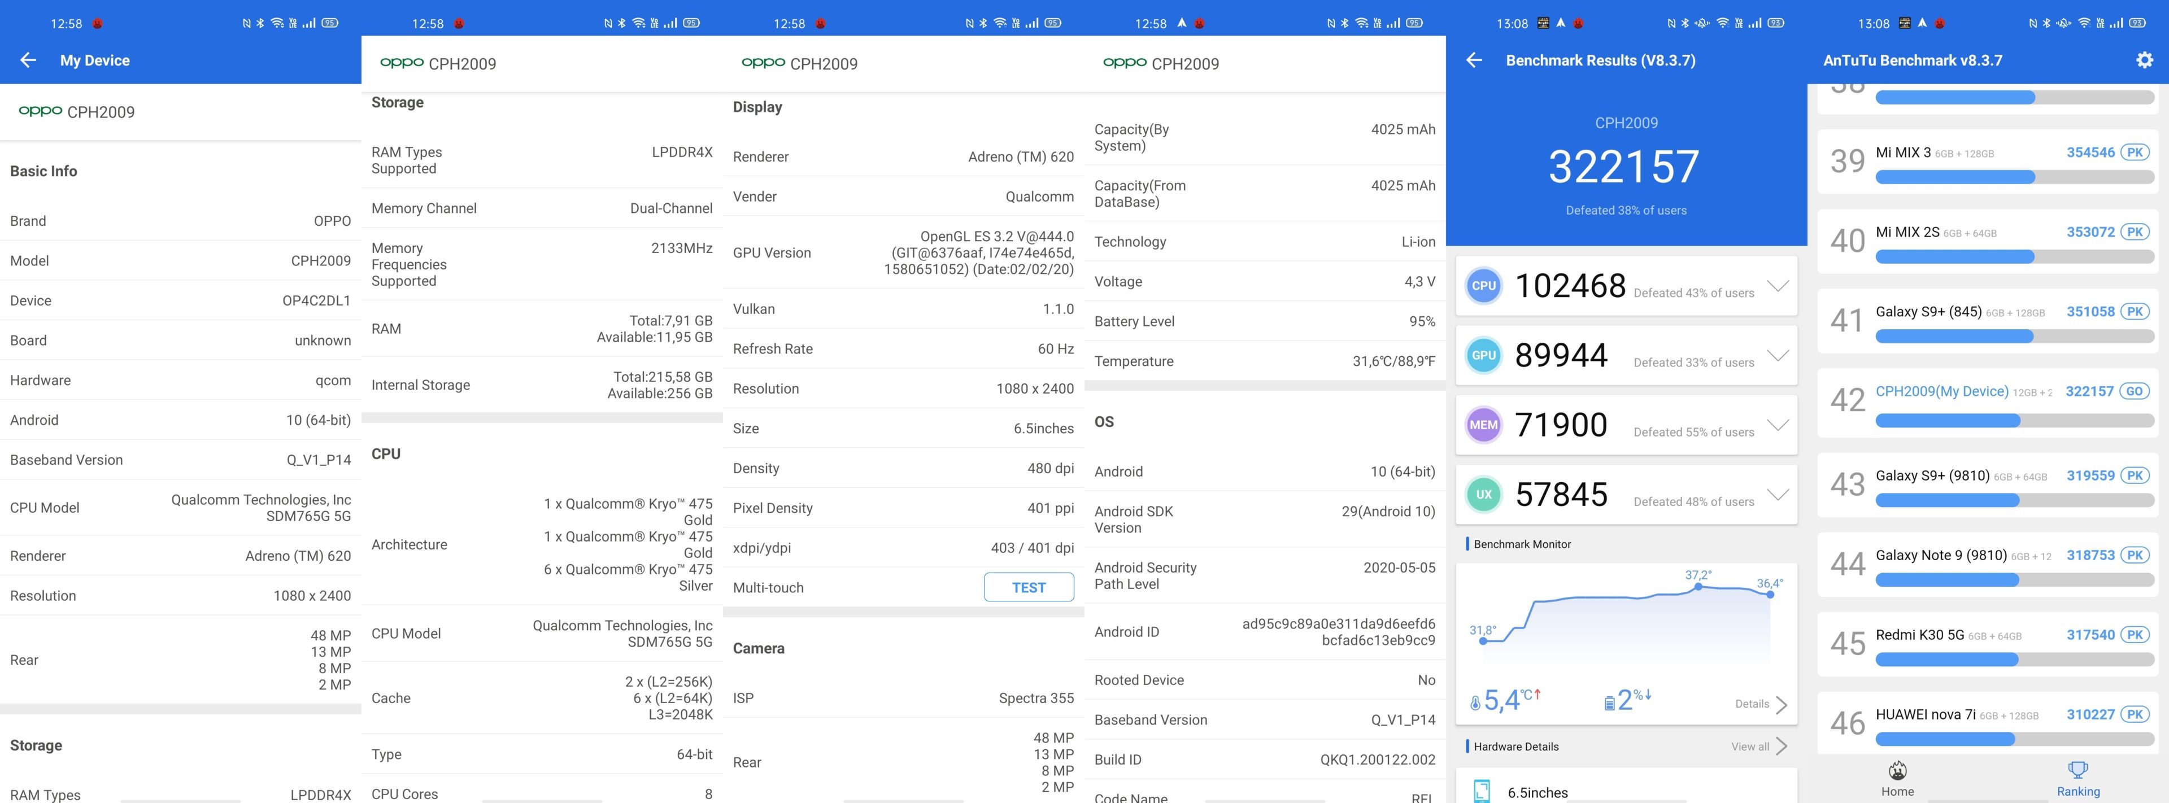
Task: Select the Rooted Device No row
Action: click(x=1265, y=679)
